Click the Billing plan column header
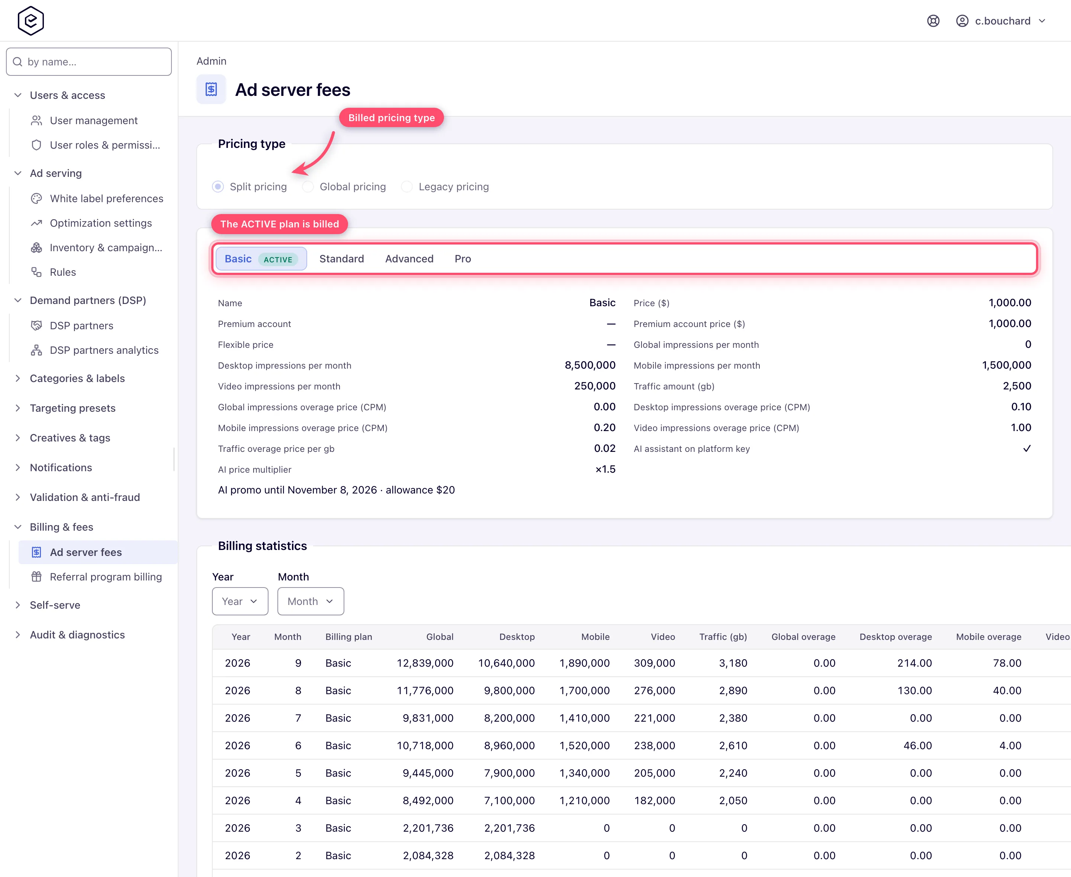Image resolution: width=1071 pixels, height=877 pixels. 349,637
